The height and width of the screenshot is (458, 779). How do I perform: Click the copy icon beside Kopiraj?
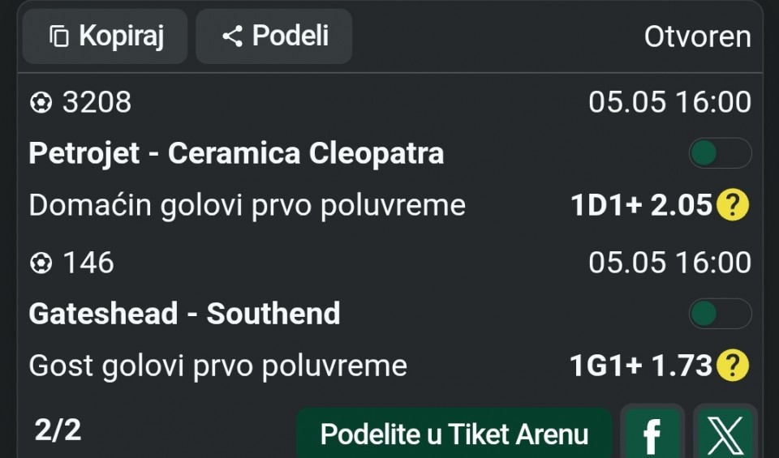(x=59, y=36)
